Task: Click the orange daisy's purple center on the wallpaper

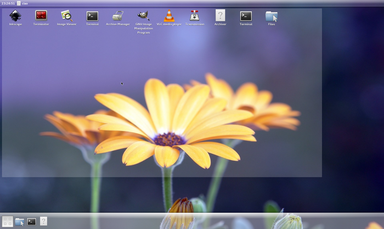Action: click(169, 139)
